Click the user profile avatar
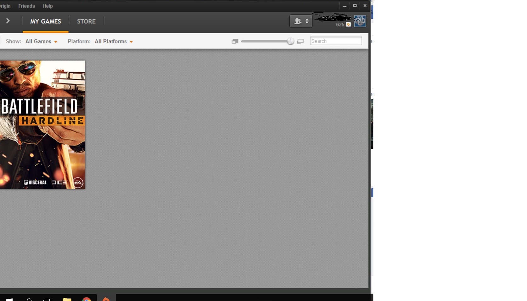Viewport: 527px width, 301px height. click(360, 21)
